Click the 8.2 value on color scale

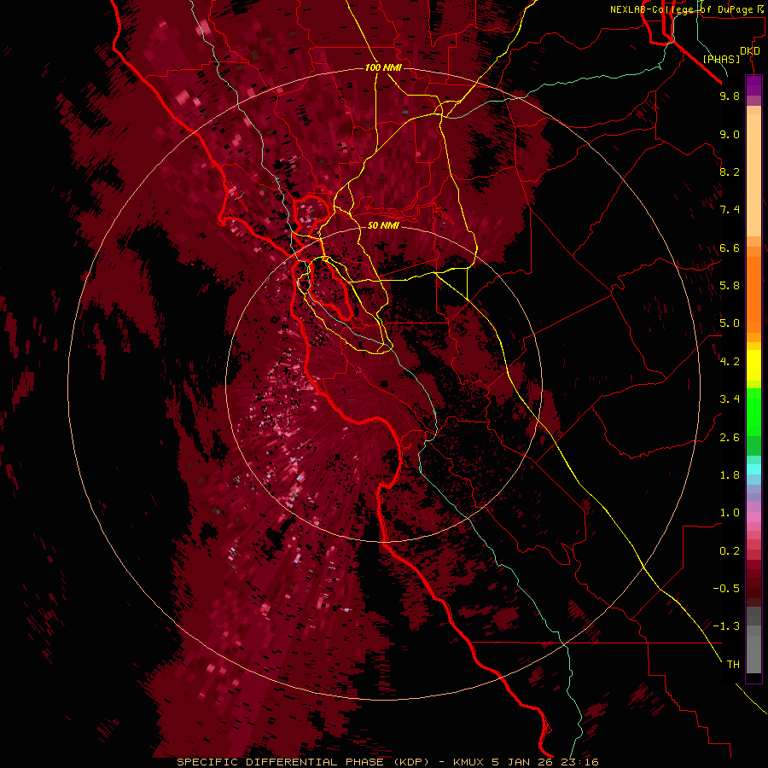coord(730,172)
